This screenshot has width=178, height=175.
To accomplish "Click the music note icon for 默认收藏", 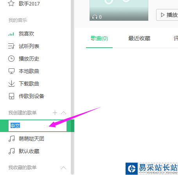I will click(x=11, y=151).
